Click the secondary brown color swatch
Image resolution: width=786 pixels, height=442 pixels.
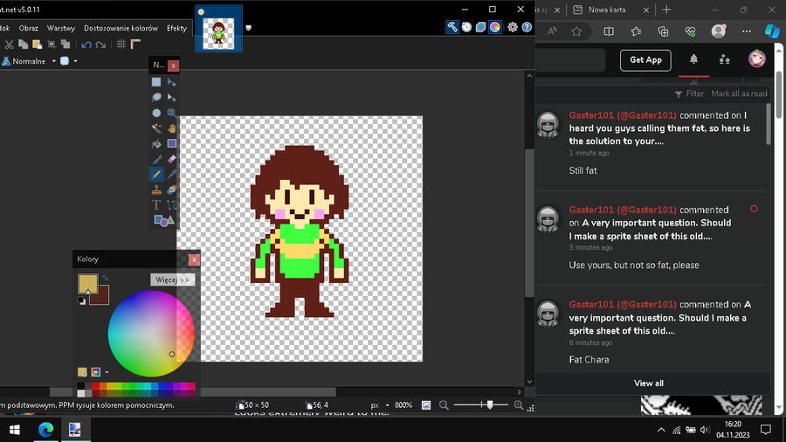pos(102,298)
